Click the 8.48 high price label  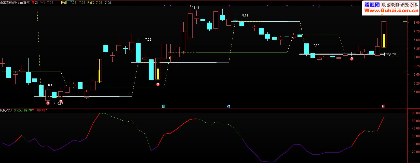click(197, 8)
